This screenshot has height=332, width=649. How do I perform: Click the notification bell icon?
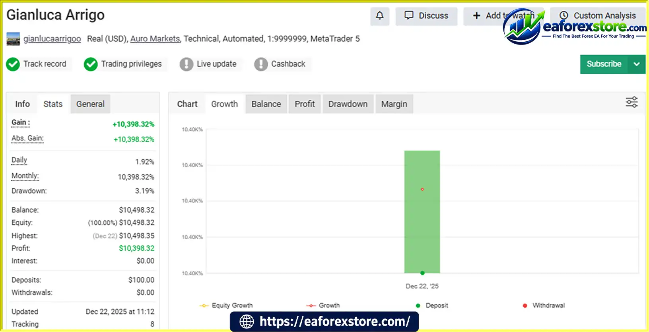(x=380, y=16)
